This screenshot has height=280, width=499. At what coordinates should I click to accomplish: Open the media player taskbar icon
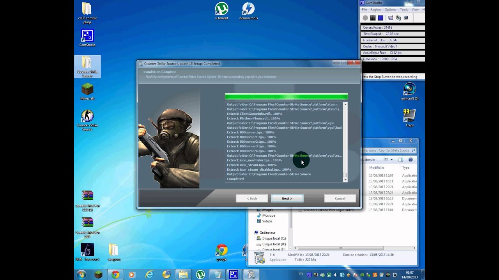(131, 275)
